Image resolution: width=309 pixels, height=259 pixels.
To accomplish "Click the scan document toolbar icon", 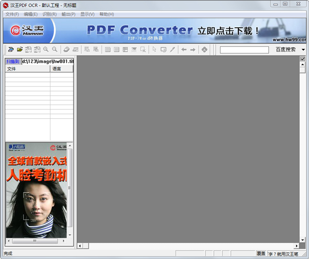I will pyautogui.click(x=11, y=49).
